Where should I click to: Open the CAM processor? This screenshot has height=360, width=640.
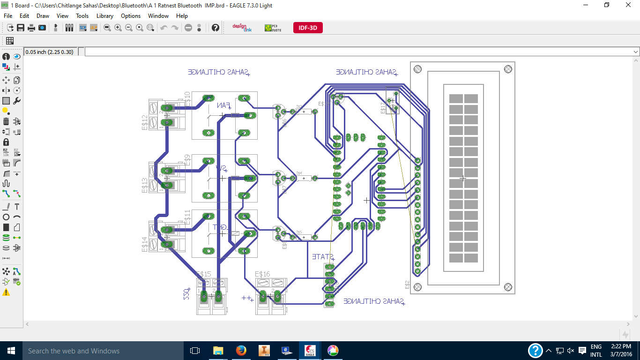tap(42, 28)
